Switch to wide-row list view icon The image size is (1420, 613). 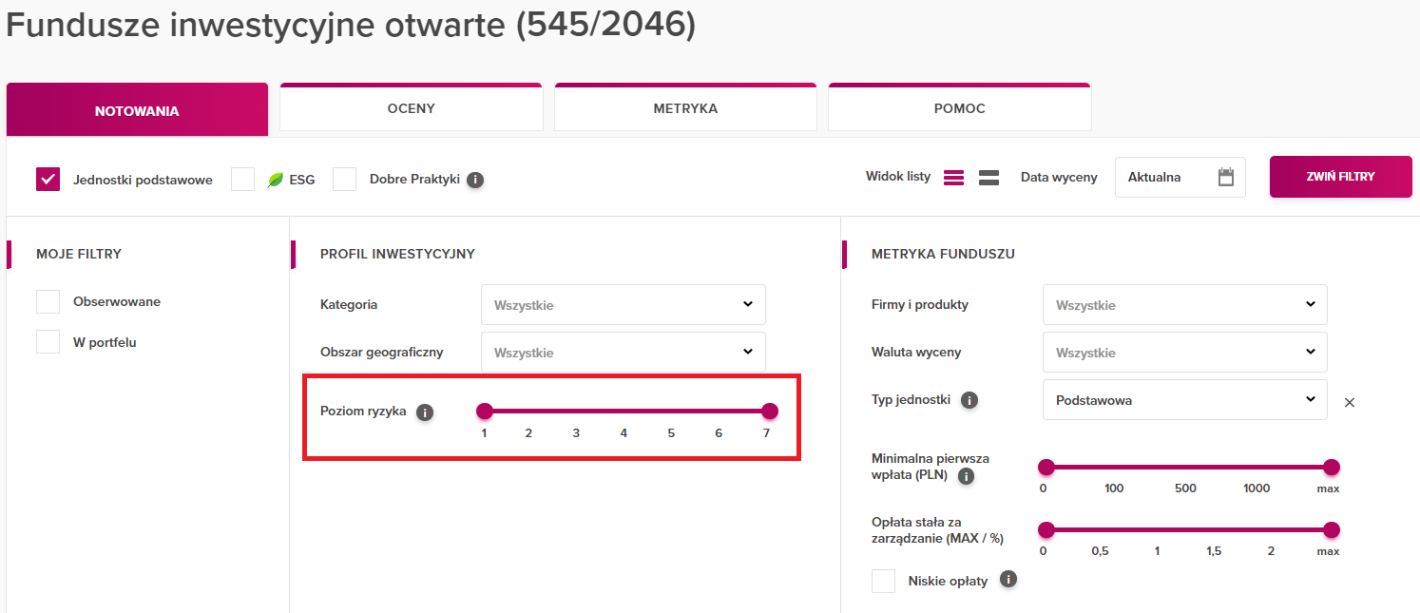(x=988, y=178)
